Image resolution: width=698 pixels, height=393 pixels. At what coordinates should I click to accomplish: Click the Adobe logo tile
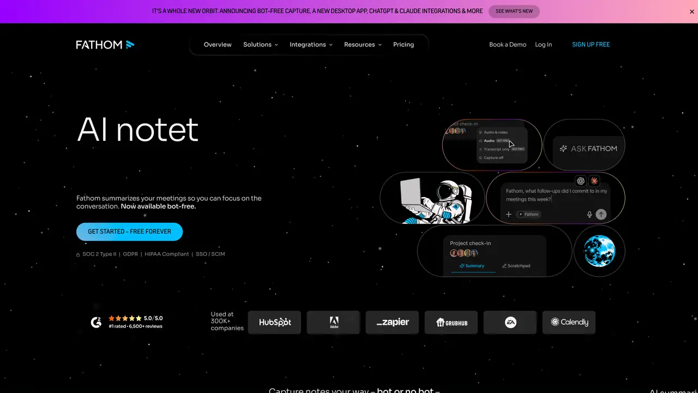pos(333,322)
